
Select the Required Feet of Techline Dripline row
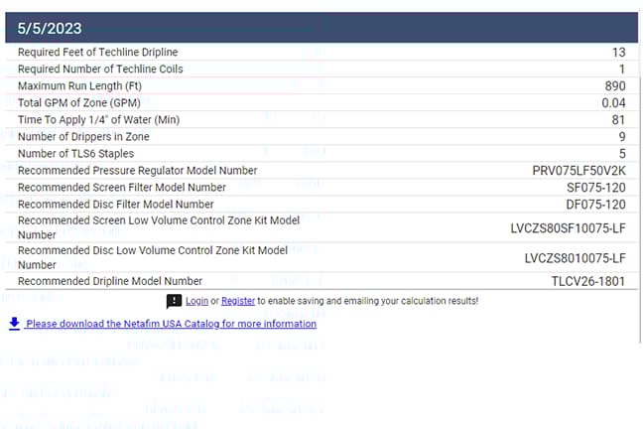coord(98,52)
